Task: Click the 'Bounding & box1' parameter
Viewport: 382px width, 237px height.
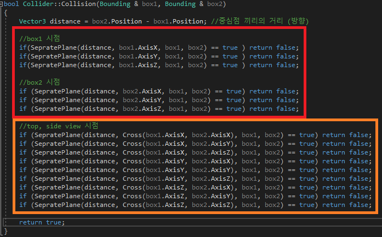Action: pyautogui.click(x=129, y=4)
